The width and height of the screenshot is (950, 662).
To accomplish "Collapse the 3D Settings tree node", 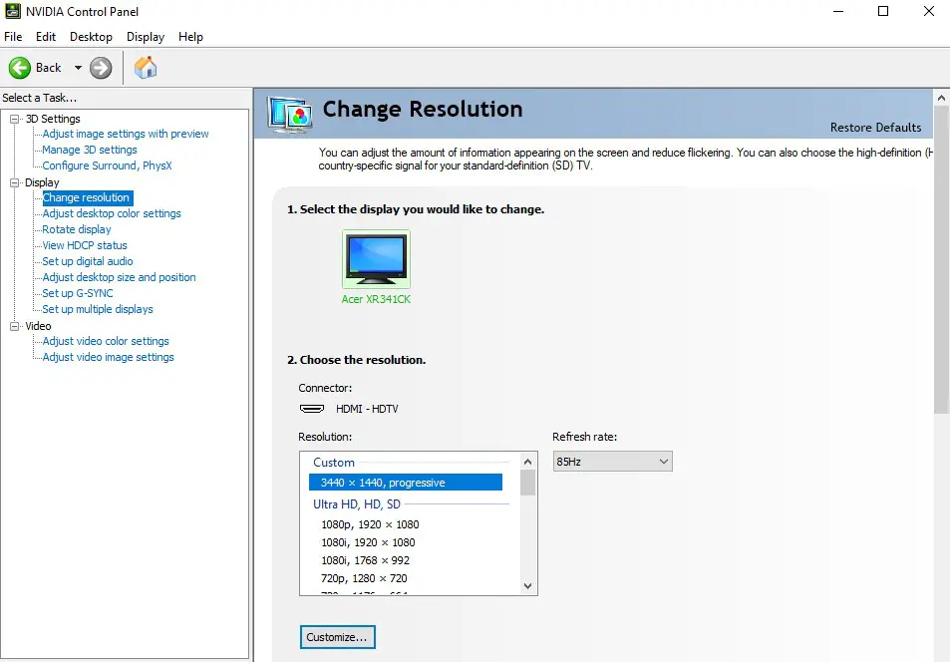I will point(15,119).
